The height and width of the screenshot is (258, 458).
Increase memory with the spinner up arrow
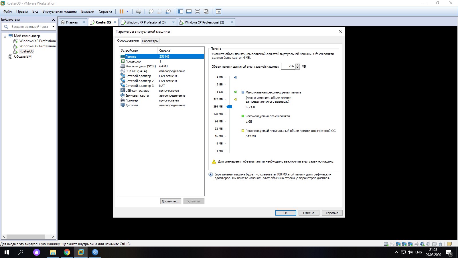tap(298, 65)
